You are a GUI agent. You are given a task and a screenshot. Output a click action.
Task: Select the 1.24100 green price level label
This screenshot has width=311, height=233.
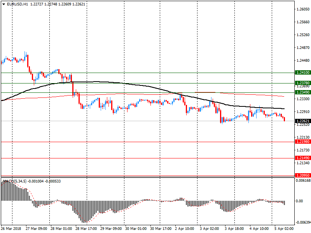pyautogui.click(x=303, y=73)
